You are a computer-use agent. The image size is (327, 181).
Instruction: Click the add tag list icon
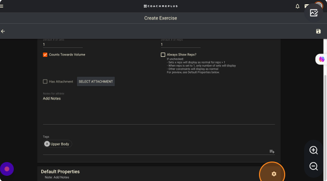pos(272,152)
